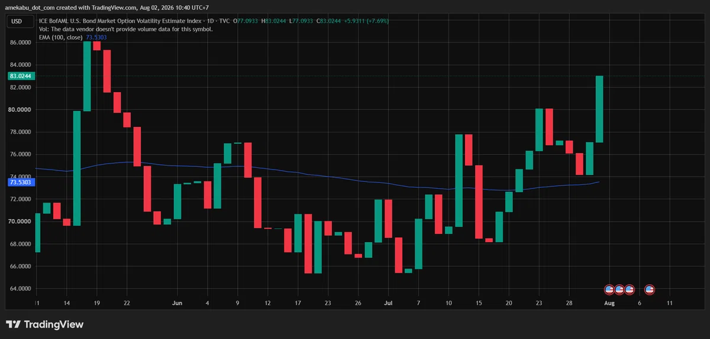Click the 78.0000 price axis label
The image size is (710, 339).
[21, 132]
